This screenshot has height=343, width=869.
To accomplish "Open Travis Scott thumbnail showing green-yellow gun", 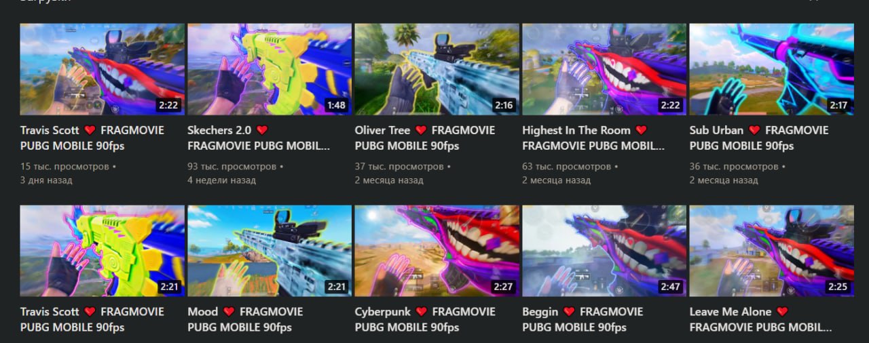I will click(x=102, y=251).
